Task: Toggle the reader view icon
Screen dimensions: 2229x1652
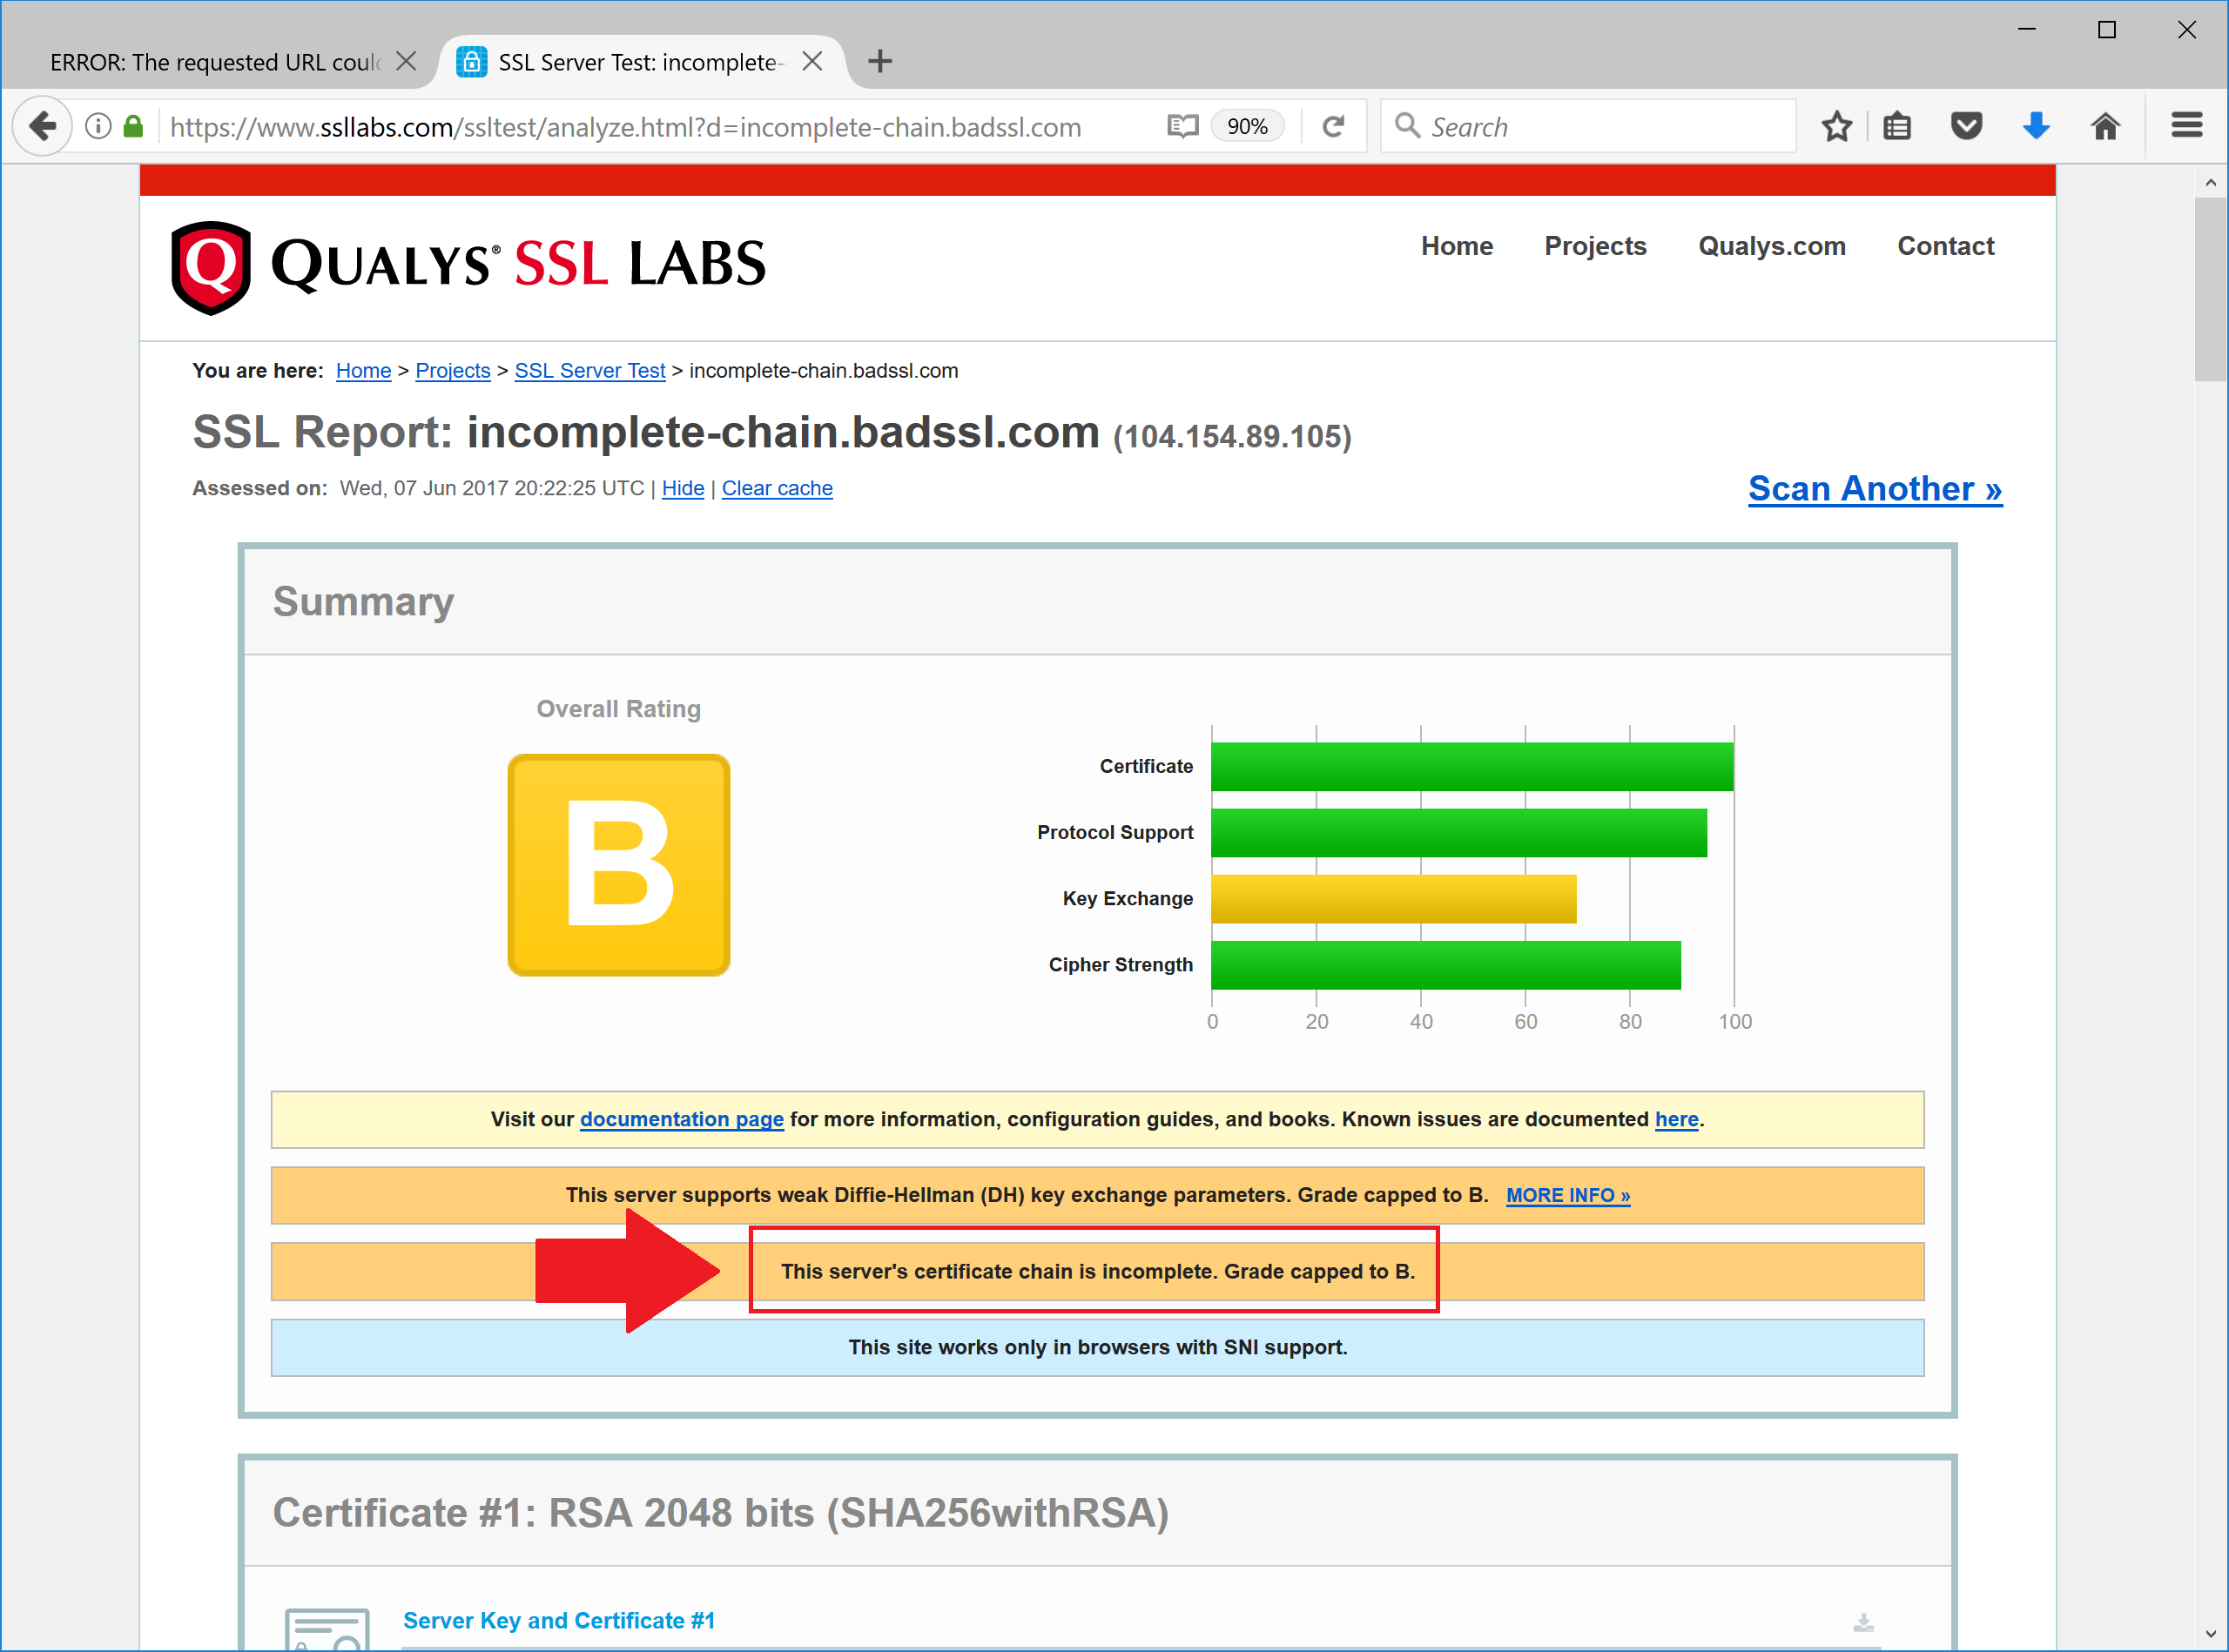Action: pos(1182,126)
